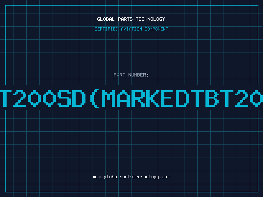This screenshot has height=197, width=263.
Task: Open the www.globalpartstechnology.com link
Action: point(131,177)
